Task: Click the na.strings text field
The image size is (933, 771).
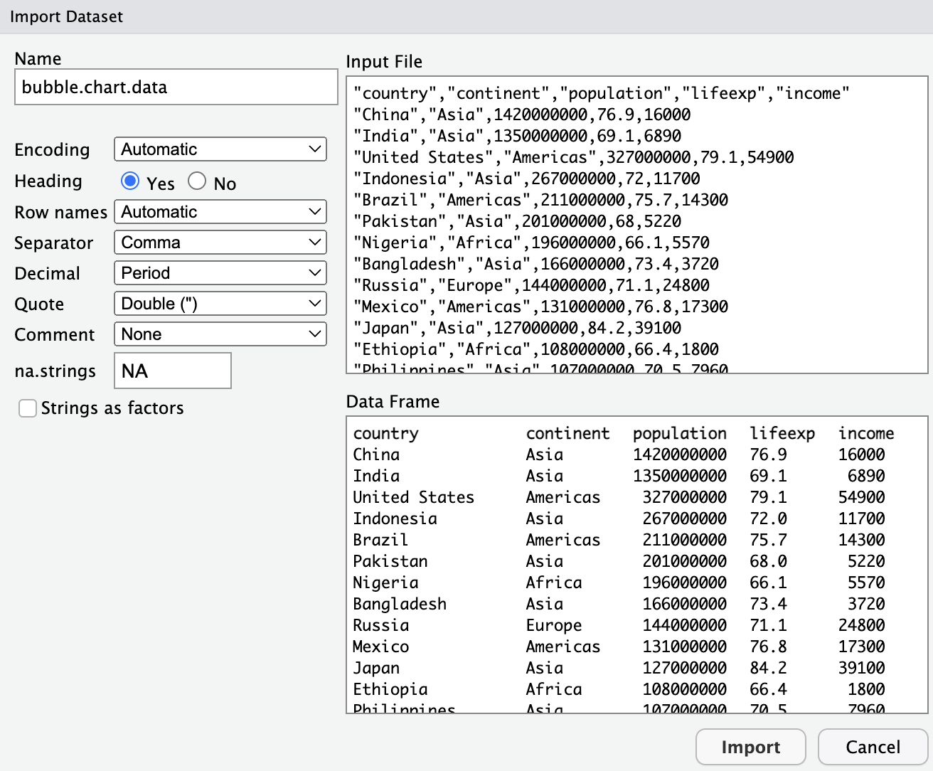Action: coord(173,371)
